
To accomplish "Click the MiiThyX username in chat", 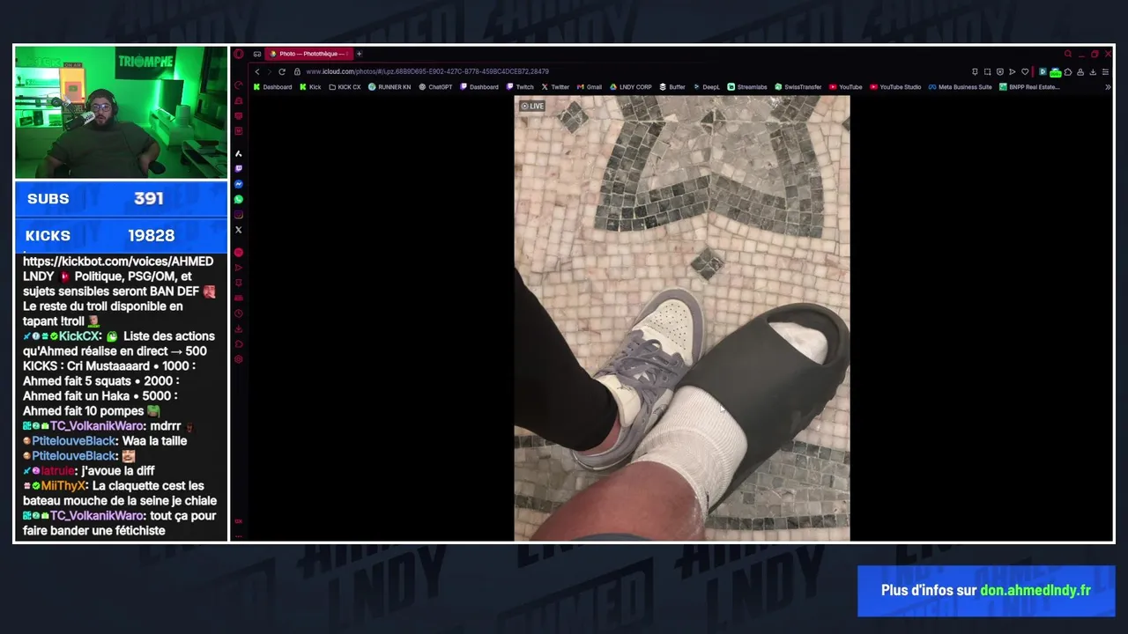I will pos(63,486).
